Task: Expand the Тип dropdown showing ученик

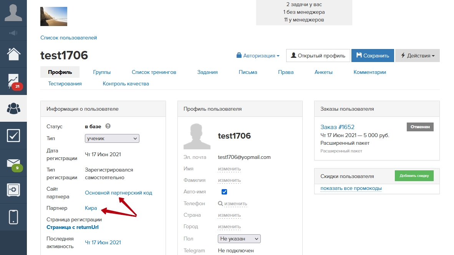Action: [x=112, y=138]
